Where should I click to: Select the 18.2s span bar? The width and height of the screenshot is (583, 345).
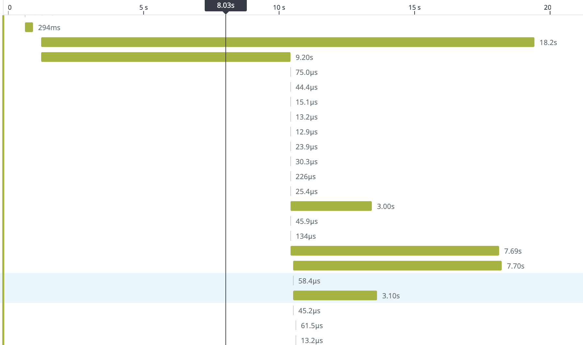click(x=287, y=42)
